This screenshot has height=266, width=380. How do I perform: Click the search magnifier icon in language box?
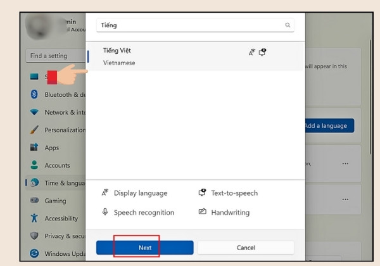coord(288,25)
